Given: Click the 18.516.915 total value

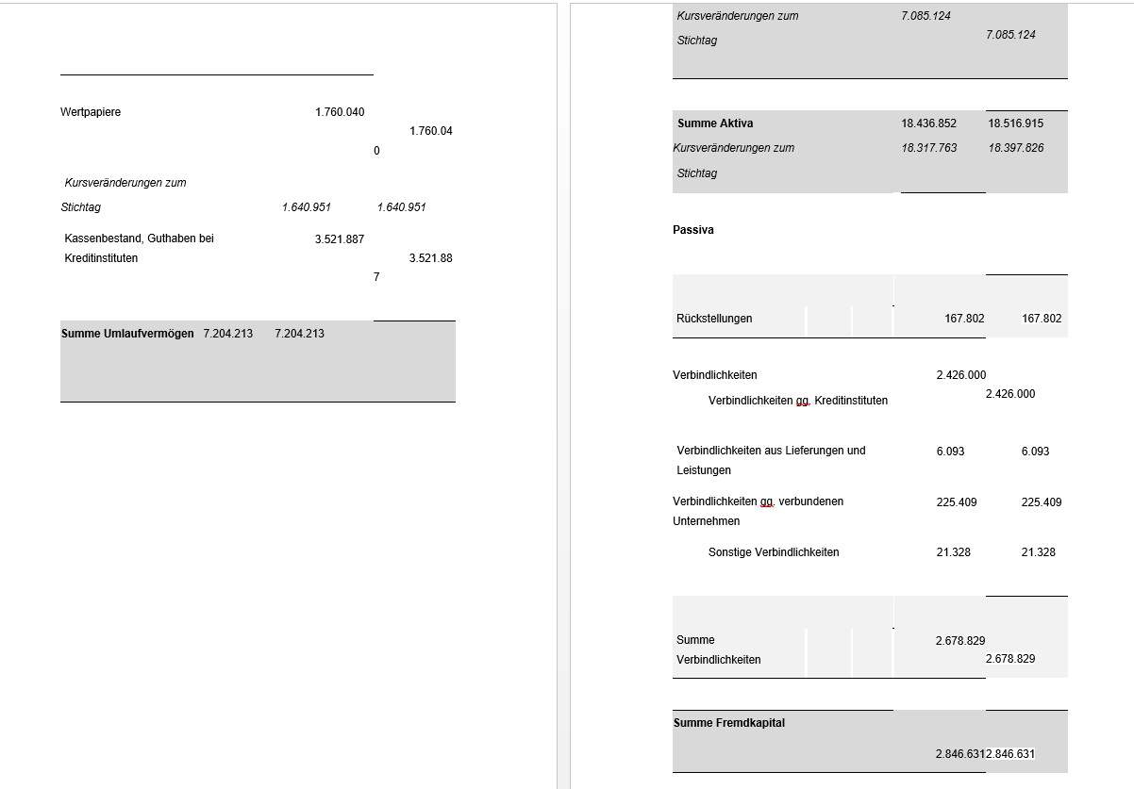Looking at the screenshot, I should [1015, 123].
